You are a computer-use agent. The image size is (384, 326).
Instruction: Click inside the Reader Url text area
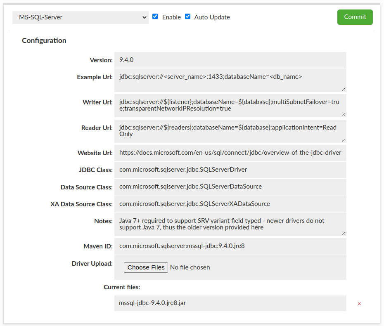coord(230,131)
